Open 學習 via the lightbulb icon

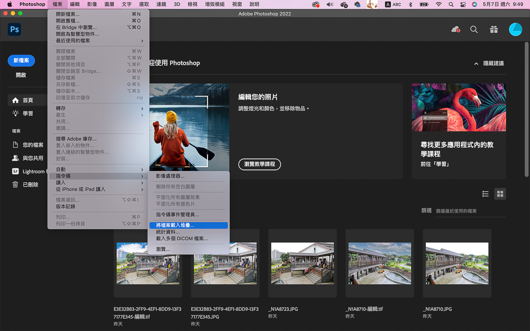coord(15,113)
